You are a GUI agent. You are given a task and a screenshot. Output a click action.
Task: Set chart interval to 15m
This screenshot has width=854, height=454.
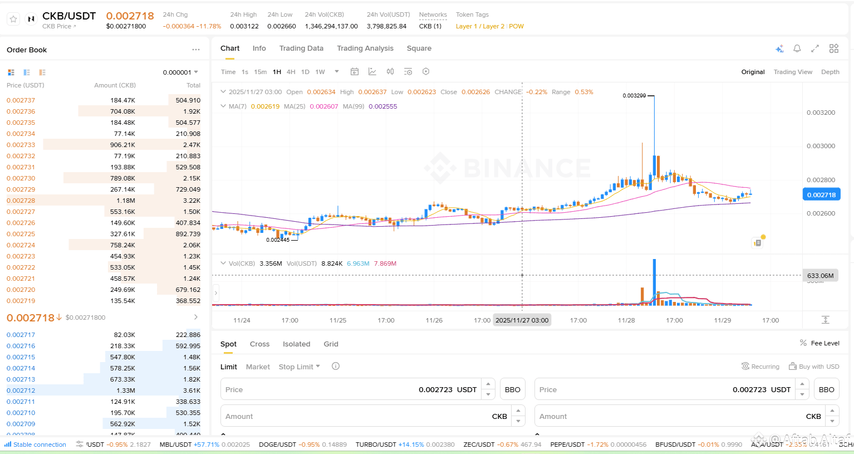coord(261,72)
